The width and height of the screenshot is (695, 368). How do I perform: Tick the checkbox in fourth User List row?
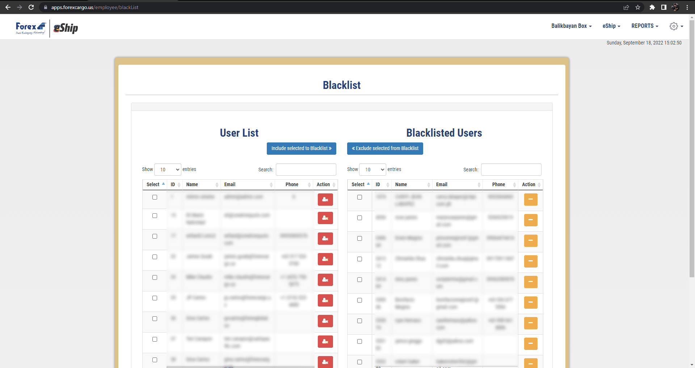pyautogui.click(x=155, y=257)
